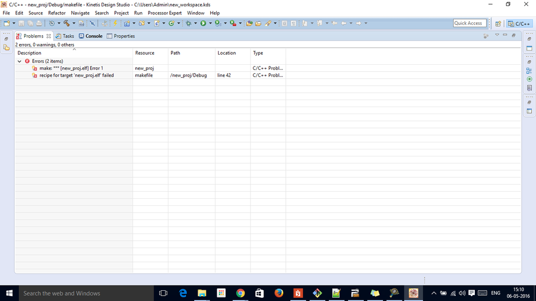
Task: Open the Forward history dropdown arrow
Action: [366, 23]
